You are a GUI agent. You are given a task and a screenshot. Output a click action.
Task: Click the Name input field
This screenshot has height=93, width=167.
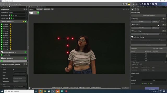pos(19,75)
